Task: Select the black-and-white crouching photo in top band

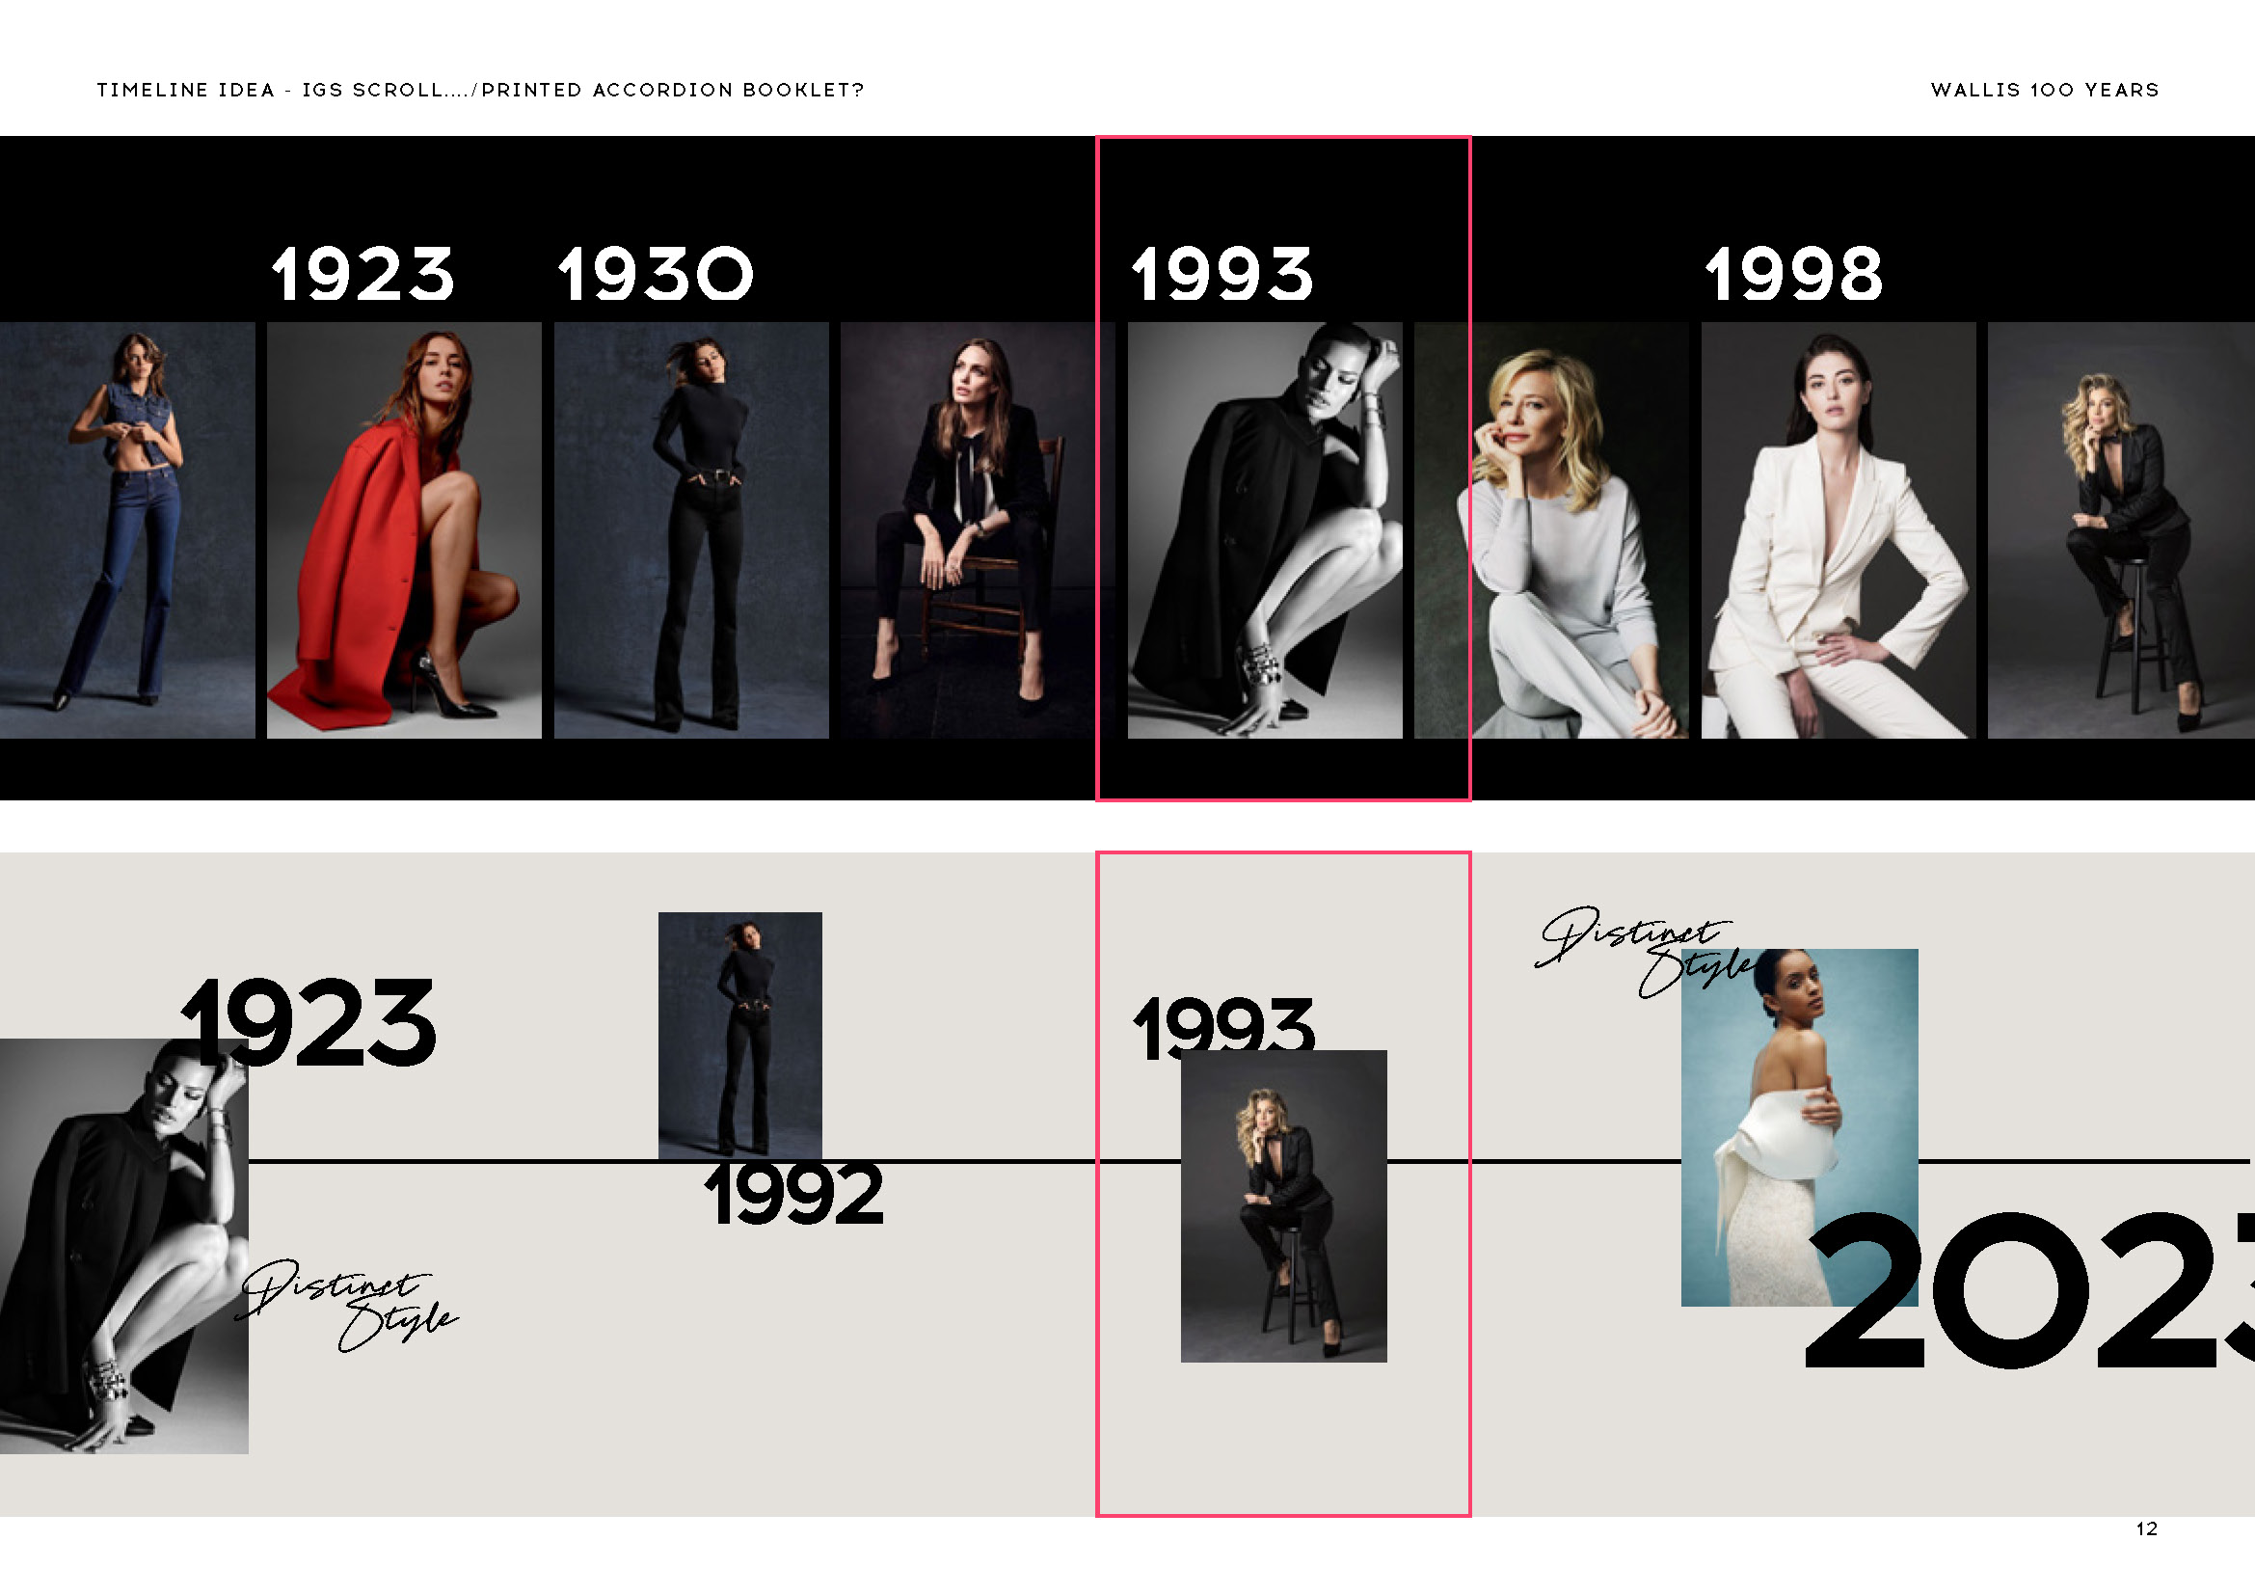Action: click(x=1265, y=530)
